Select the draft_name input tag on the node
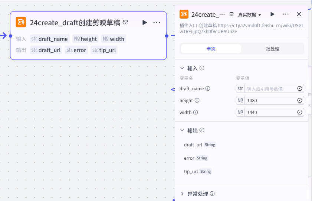 (x=50, y=39)
